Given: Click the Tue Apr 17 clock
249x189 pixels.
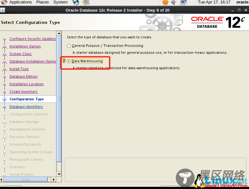Looking at the screenshot, I should [214, 2].
